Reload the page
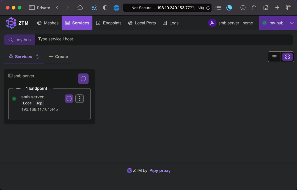 coord(208,8)
